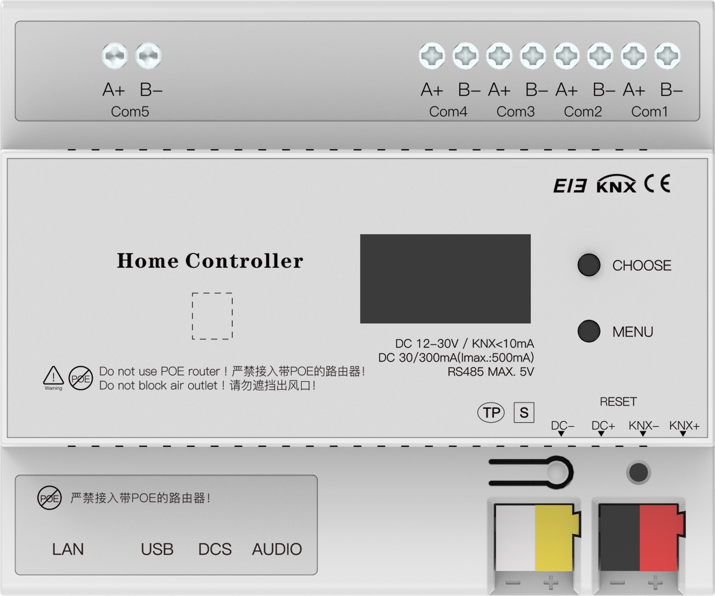Click the plus mark under the yellow terminal

click(551, 582)
